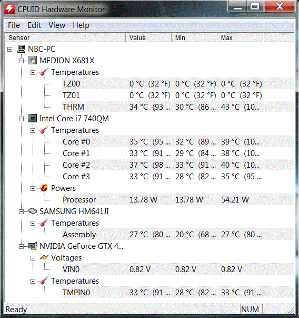Screen dimensions: 299x318
Task: Click the Intel Core i7 740QM chip icon
Action: [x=33, y=119]
